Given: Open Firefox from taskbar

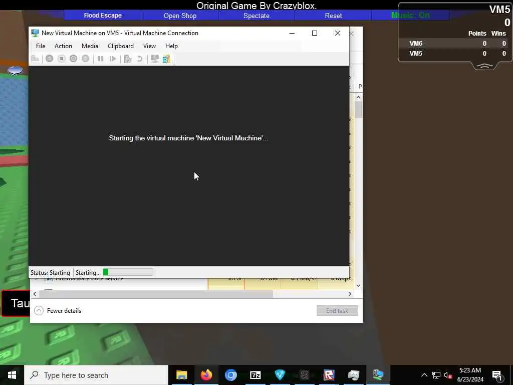Looking at the screenshot, I should (x=206, y=375).
